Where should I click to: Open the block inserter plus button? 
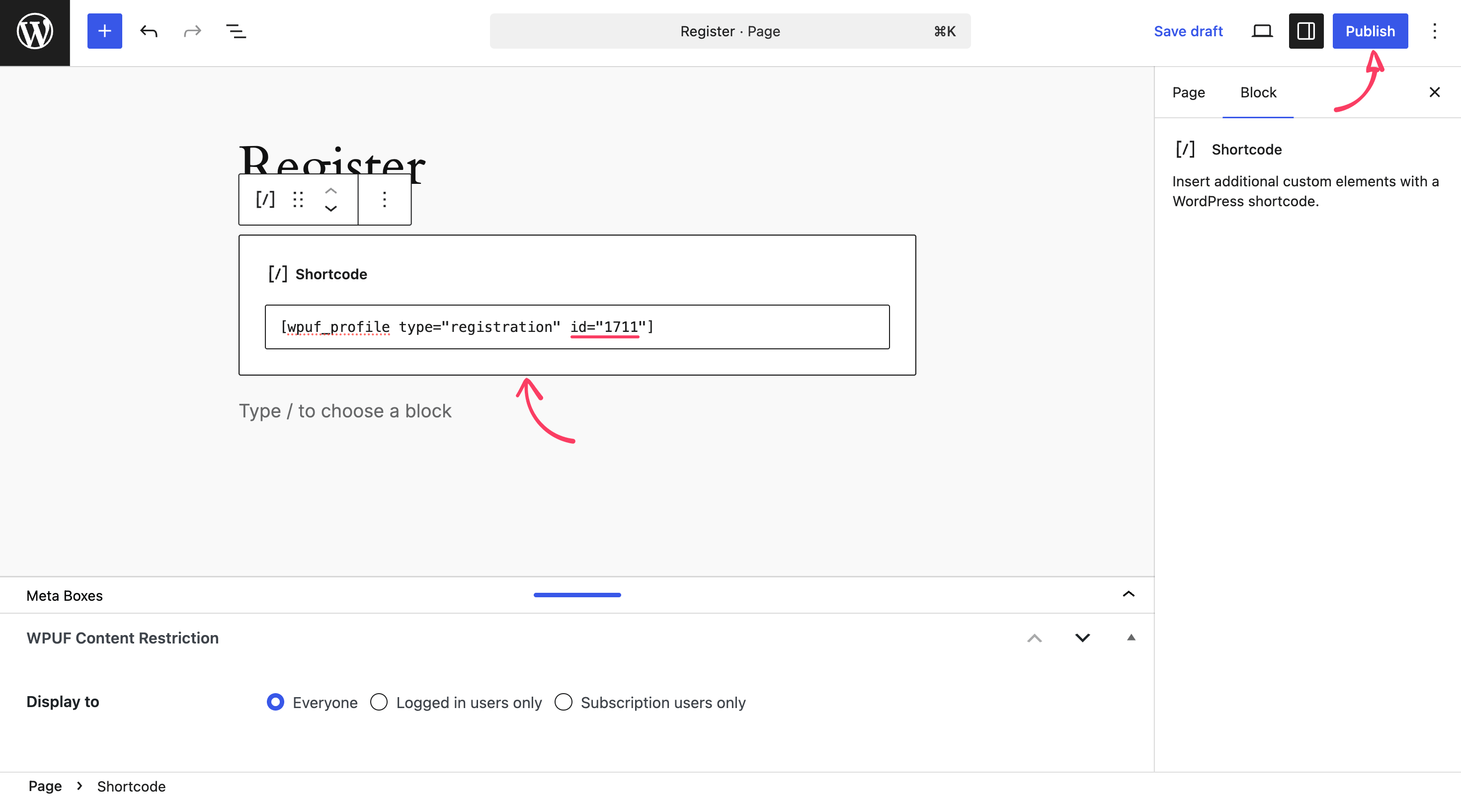[x=104, y=31]
